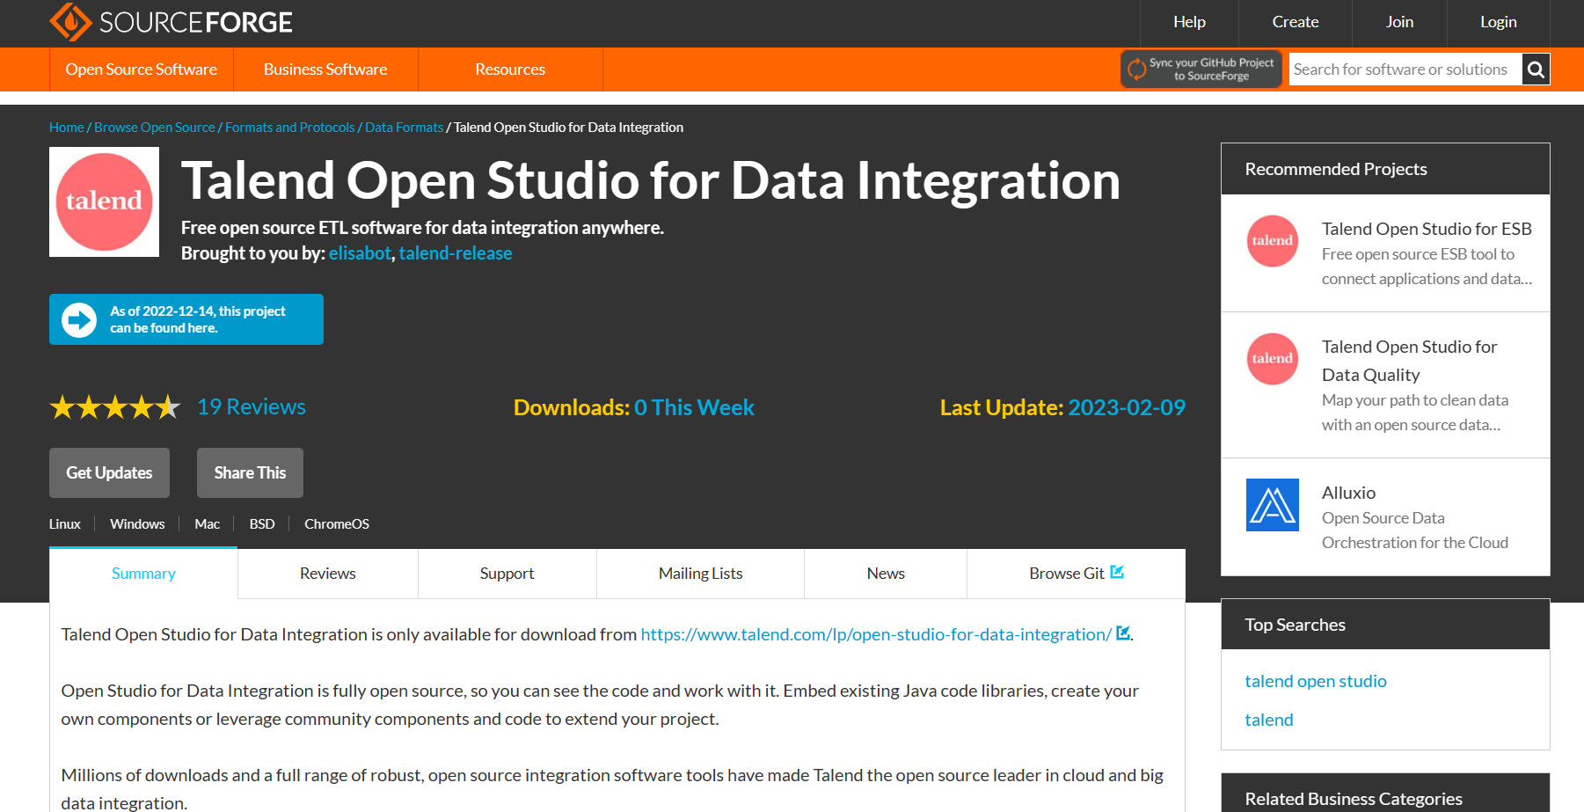The width and height of the screenshot is (1584, 812).
Task: Open Talend Open Studio for ESB title
Action: 1427,229
